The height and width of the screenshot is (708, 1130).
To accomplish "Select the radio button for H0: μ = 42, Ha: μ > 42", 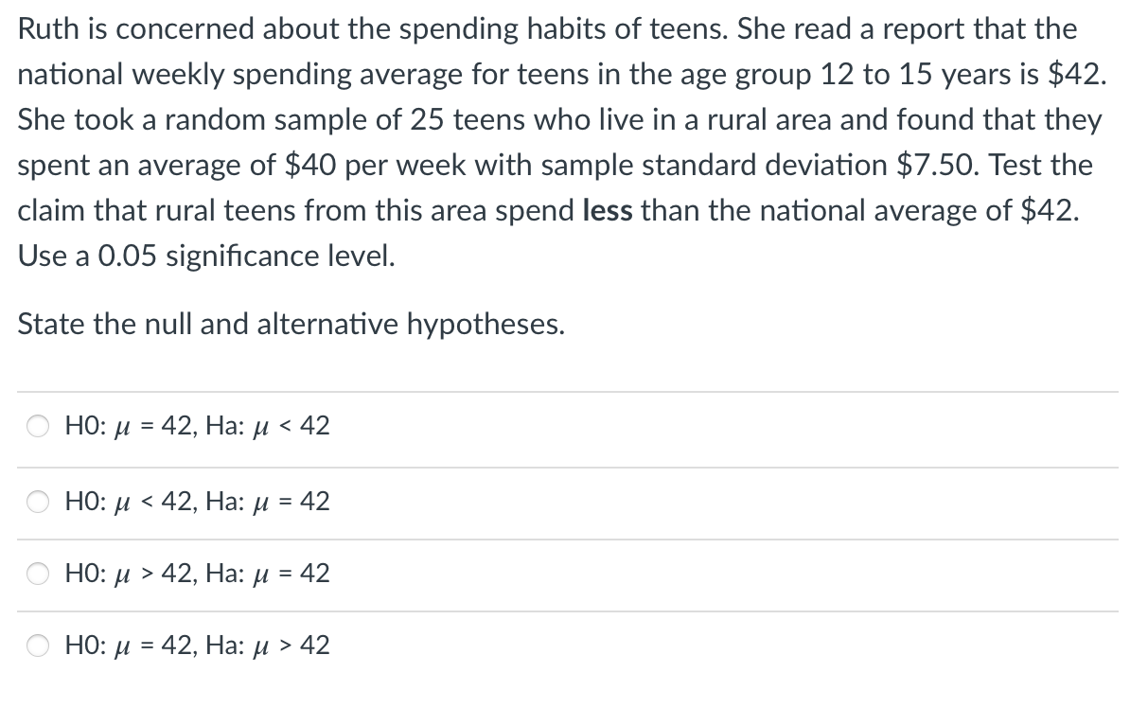I will point(38,646).
